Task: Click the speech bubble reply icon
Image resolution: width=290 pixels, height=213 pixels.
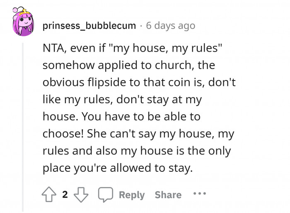Action: coord(105,195)
